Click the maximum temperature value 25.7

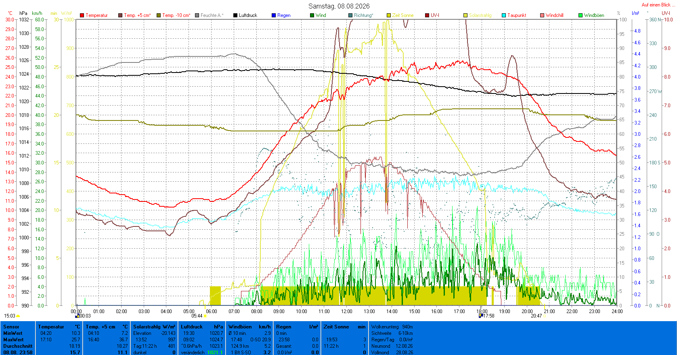click(76, 340)
